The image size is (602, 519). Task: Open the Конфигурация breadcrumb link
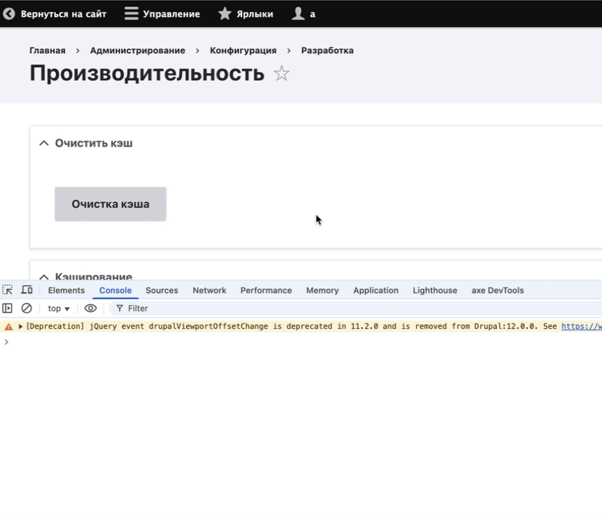tap(243, 51)
